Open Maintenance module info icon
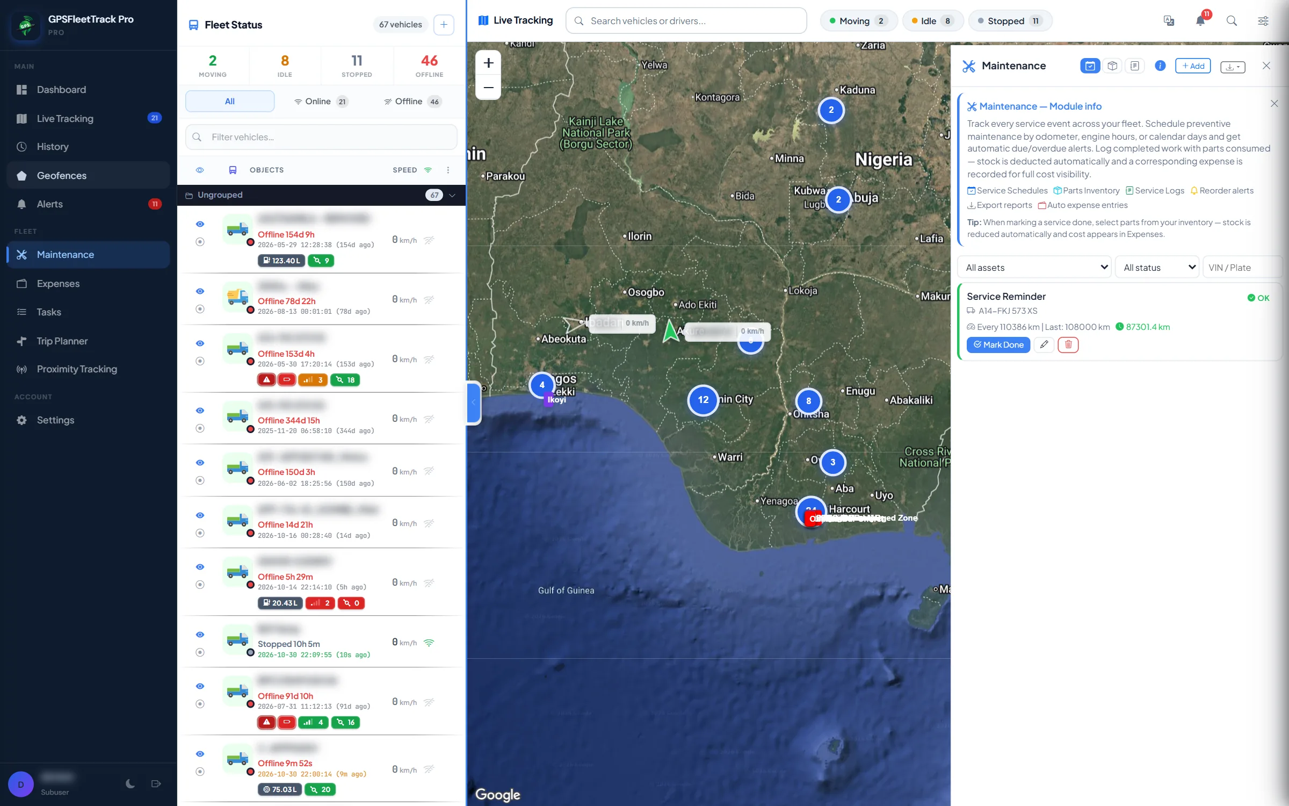 click(1160, 66)
